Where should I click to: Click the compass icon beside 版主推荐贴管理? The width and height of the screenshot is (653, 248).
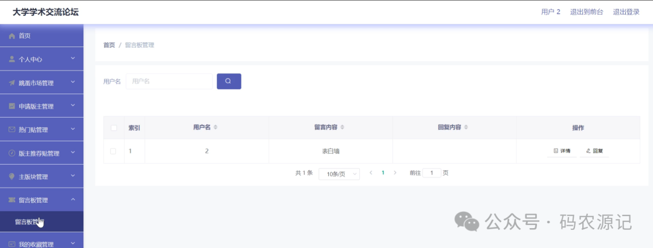(12, 153)
